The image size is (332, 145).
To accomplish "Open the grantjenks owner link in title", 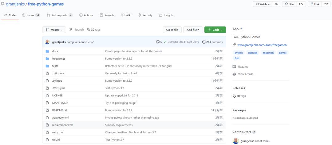I will [15, 4].
